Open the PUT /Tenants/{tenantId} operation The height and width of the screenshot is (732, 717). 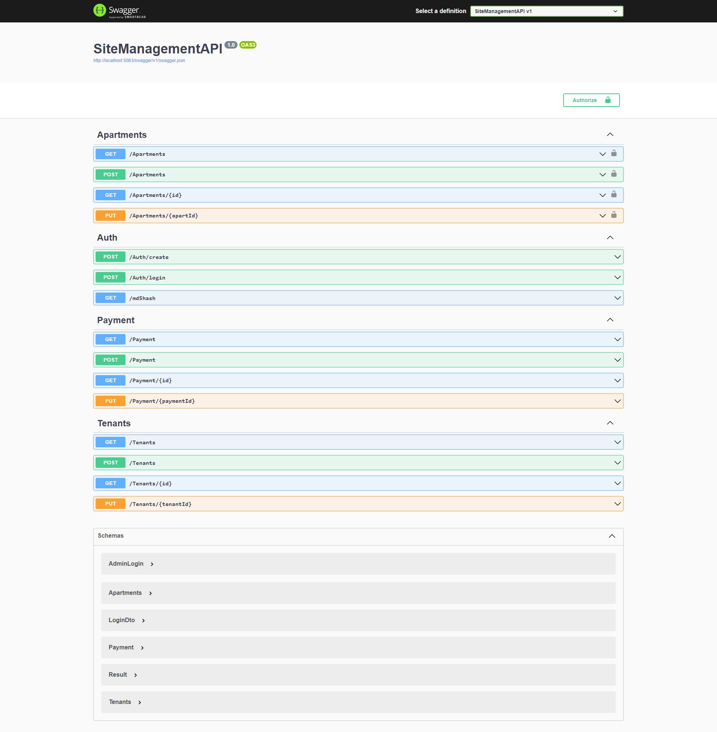(161, 504)
